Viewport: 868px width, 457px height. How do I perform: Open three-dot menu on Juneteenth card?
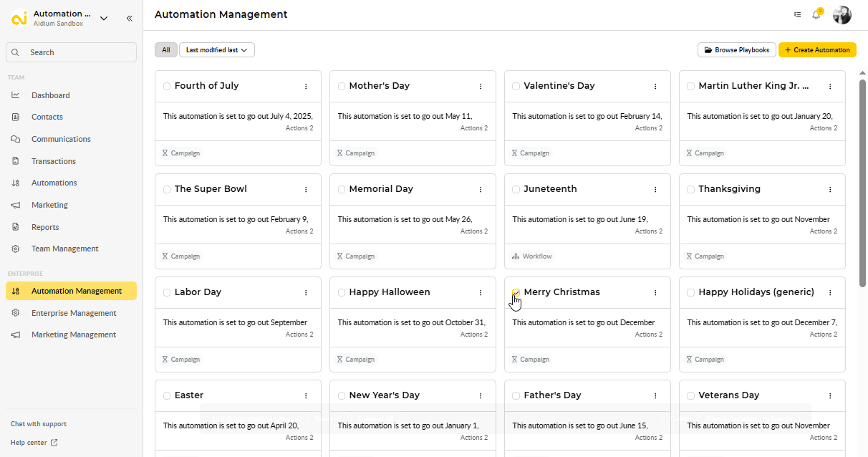coord(655,189)
